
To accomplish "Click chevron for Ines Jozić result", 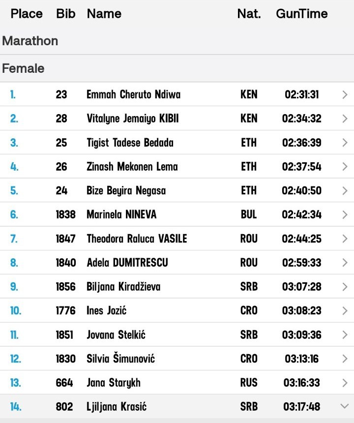I will coord(345,311).
